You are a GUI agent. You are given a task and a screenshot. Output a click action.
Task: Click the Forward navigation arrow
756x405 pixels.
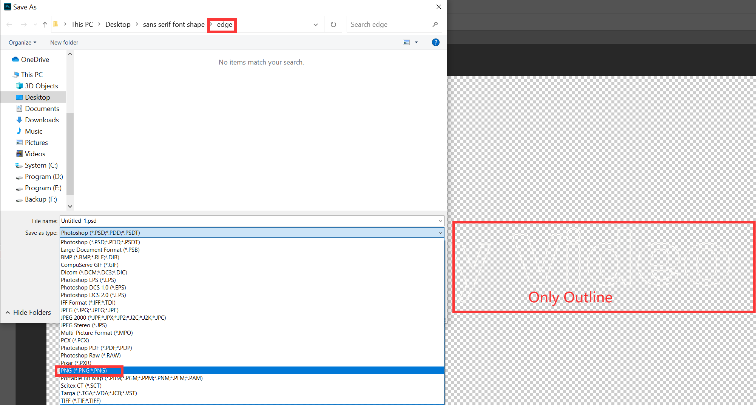click(x=24, y=25)
